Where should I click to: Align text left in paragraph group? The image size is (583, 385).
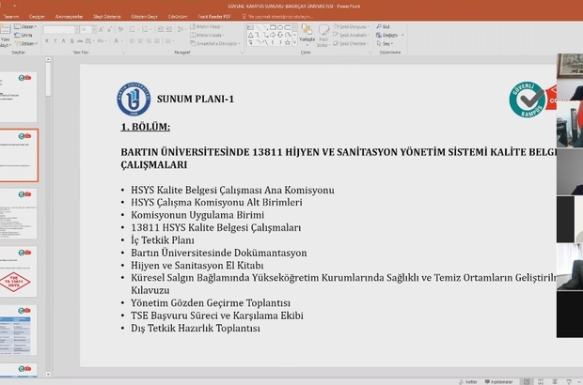tap(132, 40)
